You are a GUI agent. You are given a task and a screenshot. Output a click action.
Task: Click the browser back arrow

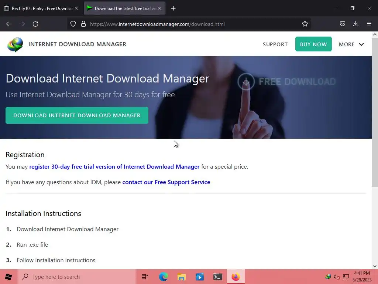(x=9, y=24)
